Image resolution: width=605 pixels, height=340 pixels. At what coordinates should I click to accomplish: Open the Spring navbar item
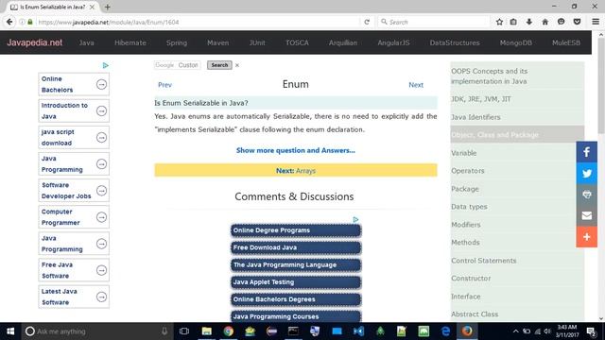coord(177,42)
